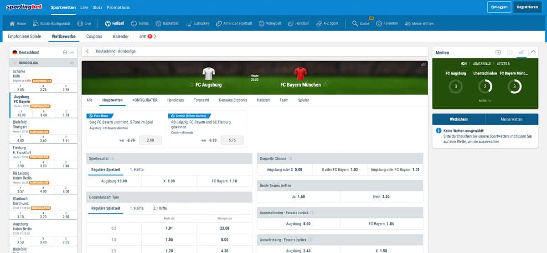The image size is (547, 253).
Task: Switch to the Coupons tab
Action: pyautogui.click(x=94, y=36)
